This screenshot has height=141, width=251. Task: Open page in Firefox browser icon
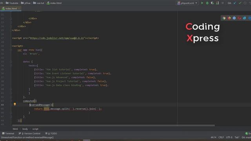pos(229,18)
